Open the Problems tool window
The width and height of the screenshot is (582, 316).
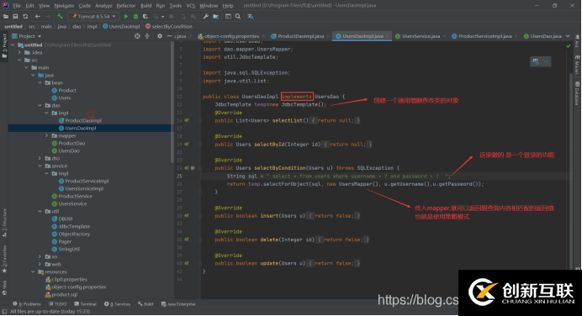tap(27, 304)
